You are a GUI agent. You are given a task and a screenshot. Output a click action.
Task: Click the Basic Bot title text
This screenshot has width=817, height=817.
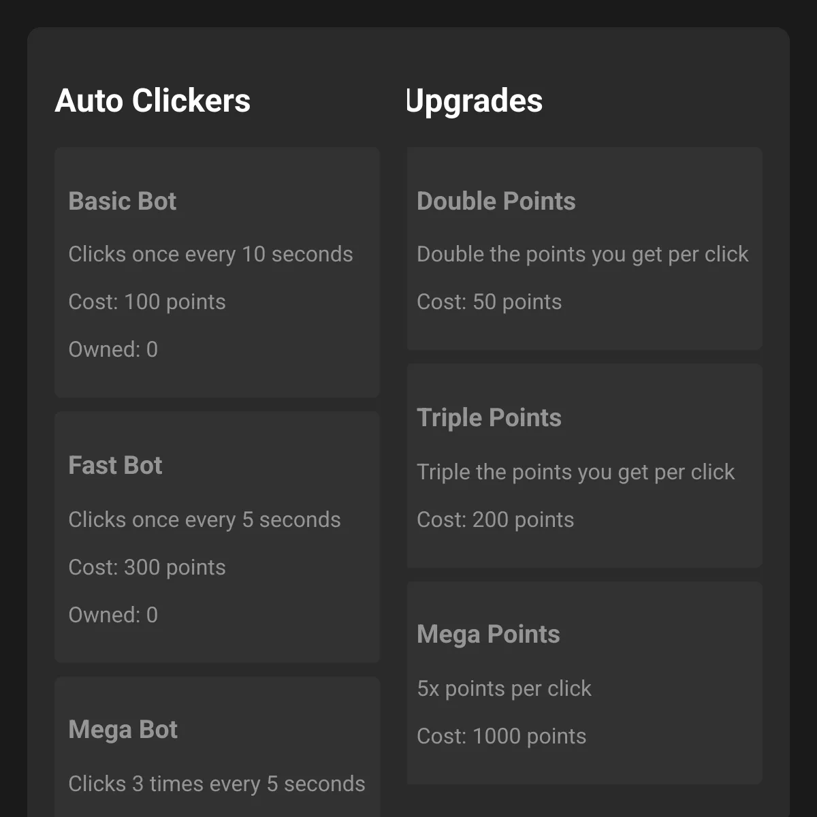click(123, 201)
